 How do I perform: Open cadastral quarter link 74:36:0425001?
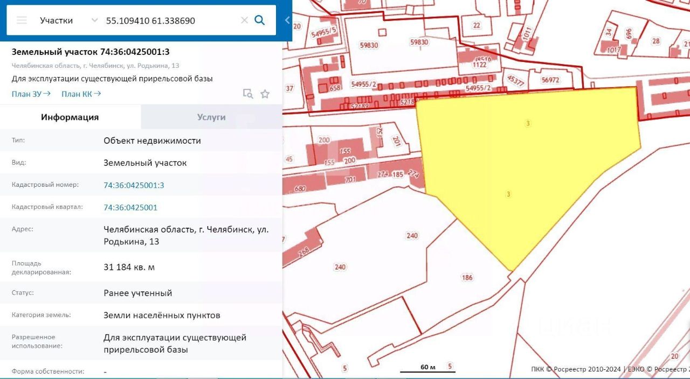click(x=130, y=207)
